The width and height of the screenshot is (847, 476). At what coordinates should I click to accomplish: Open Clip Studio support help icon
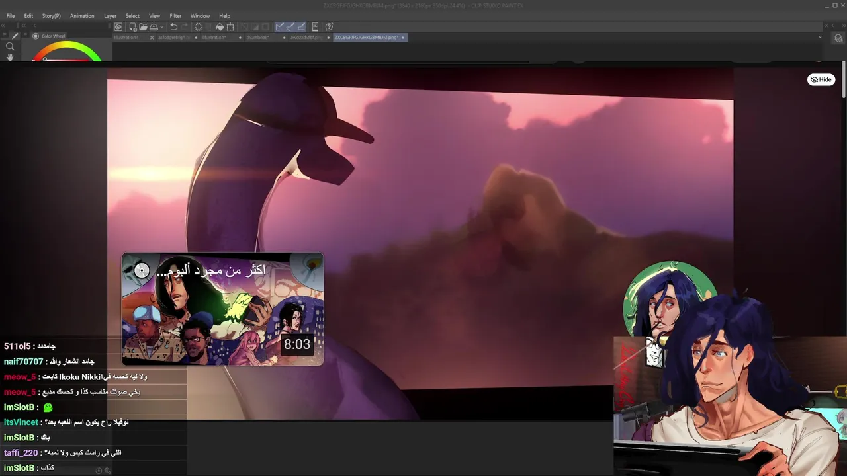tap(329, 27)
